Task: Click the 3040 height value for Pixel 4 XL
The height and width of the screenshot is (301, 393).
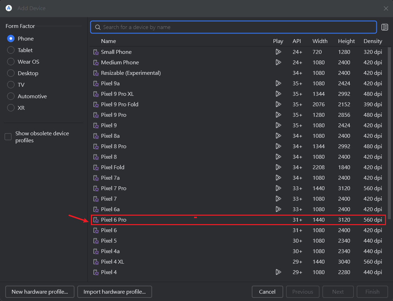Action: click(x=344, y=261)
